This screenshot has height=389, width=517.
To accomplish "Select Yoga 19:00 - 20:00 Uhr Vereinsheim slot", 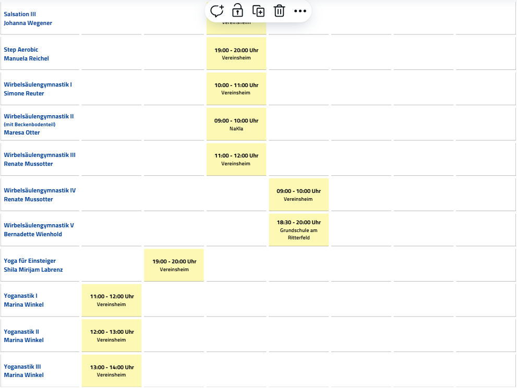I will coord(174,265).
